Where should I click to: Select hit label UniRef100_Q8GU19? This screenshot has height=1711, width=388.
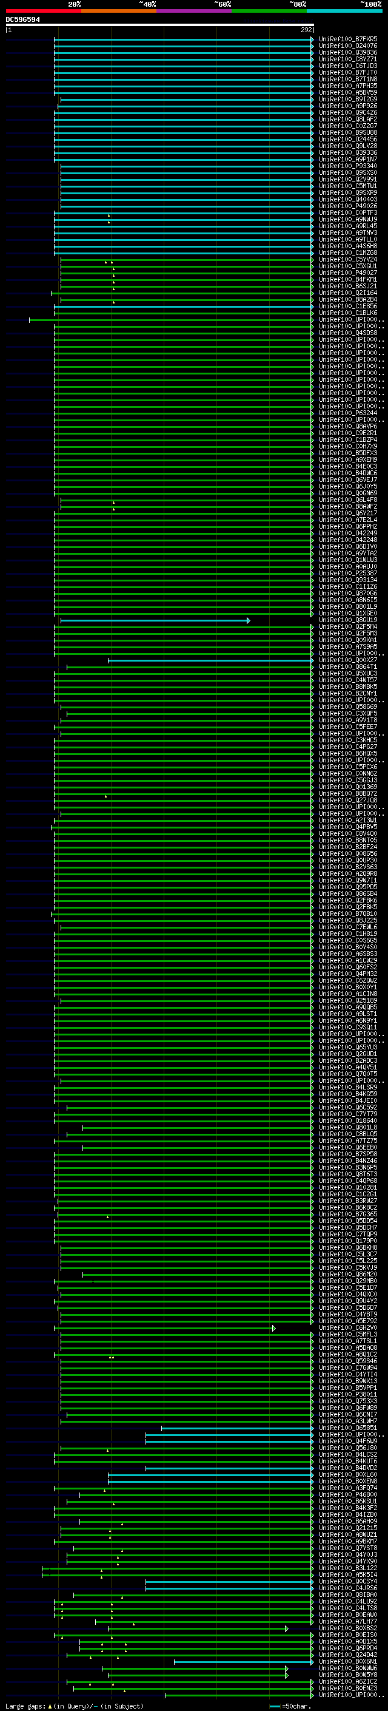(x=348, y=620)
